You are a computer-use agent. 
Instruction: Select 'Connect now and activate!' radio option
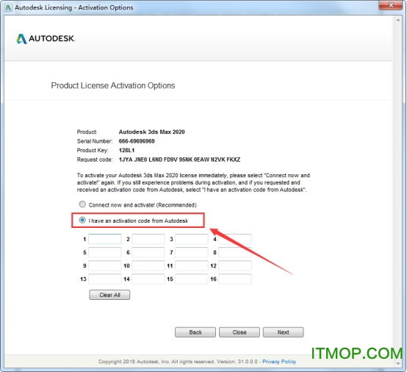(x=82, y=204)
